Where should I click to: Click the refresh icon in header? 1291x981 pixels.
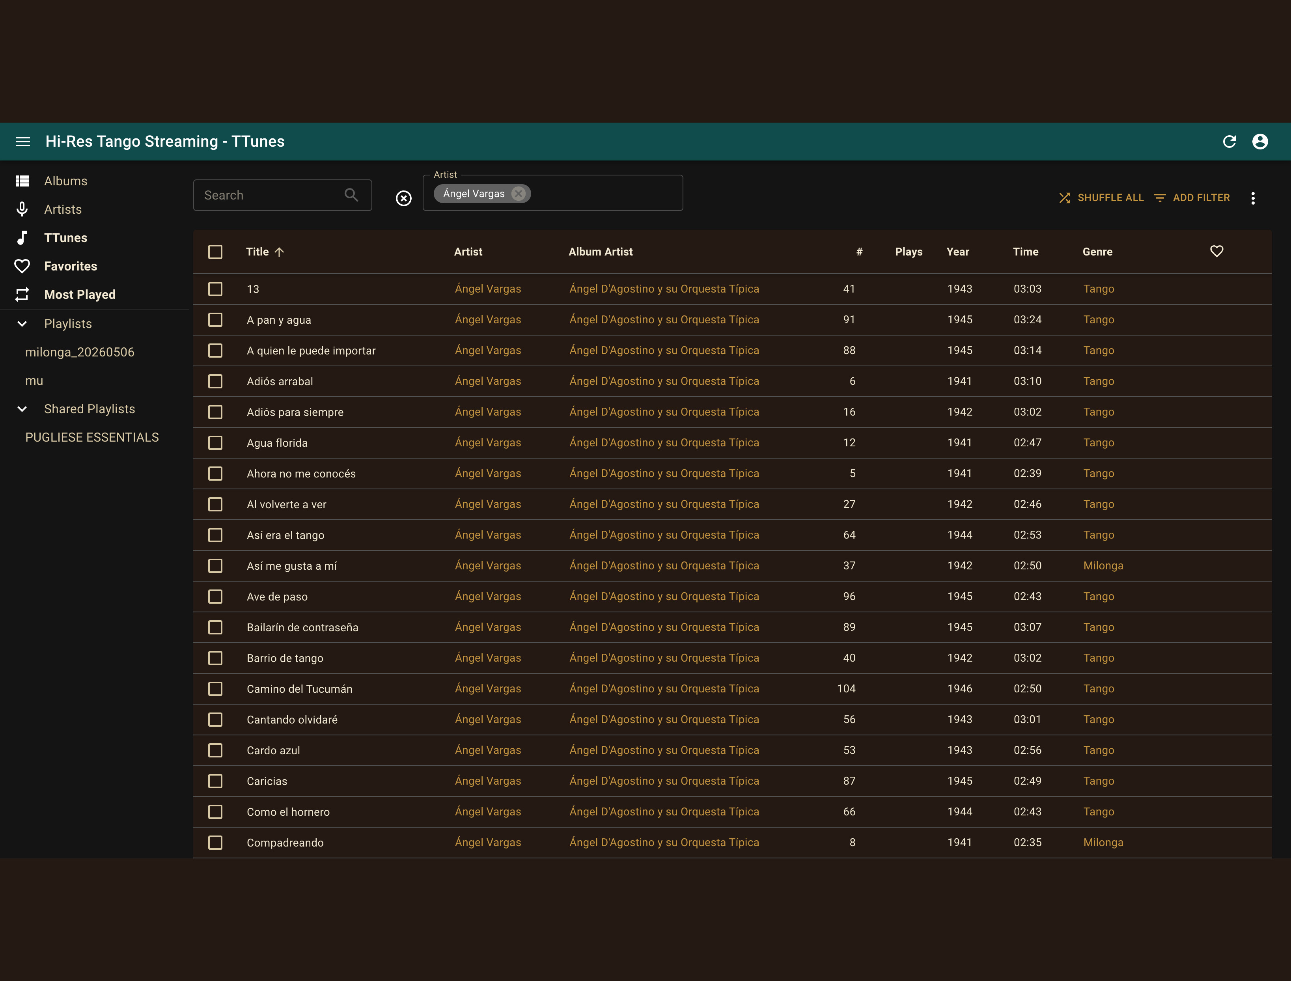click(x=1229, y=141)
